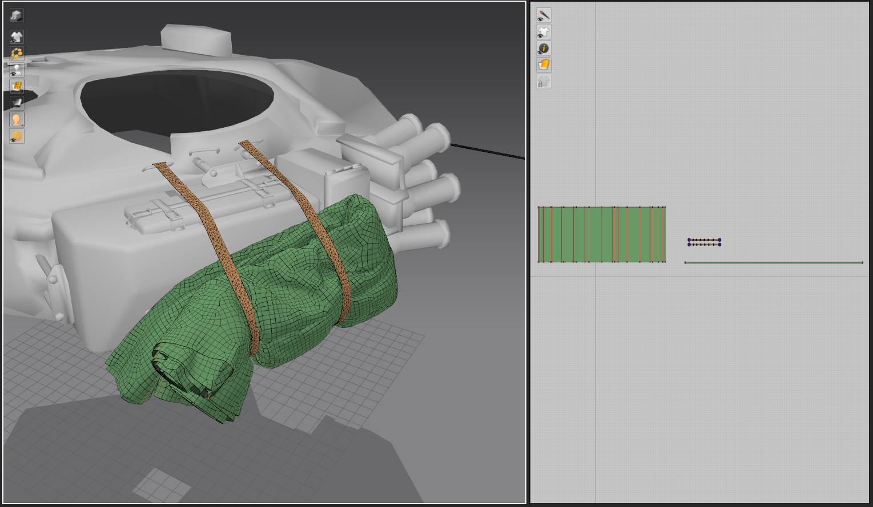Toggle sewing needle visibility in 2D window
This screenshot has width=873, height=507.
(x=544, y=15)
